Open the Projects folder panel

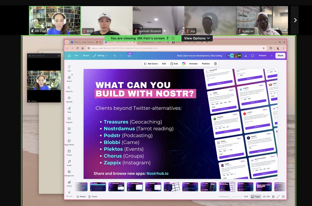click(69, 120)
